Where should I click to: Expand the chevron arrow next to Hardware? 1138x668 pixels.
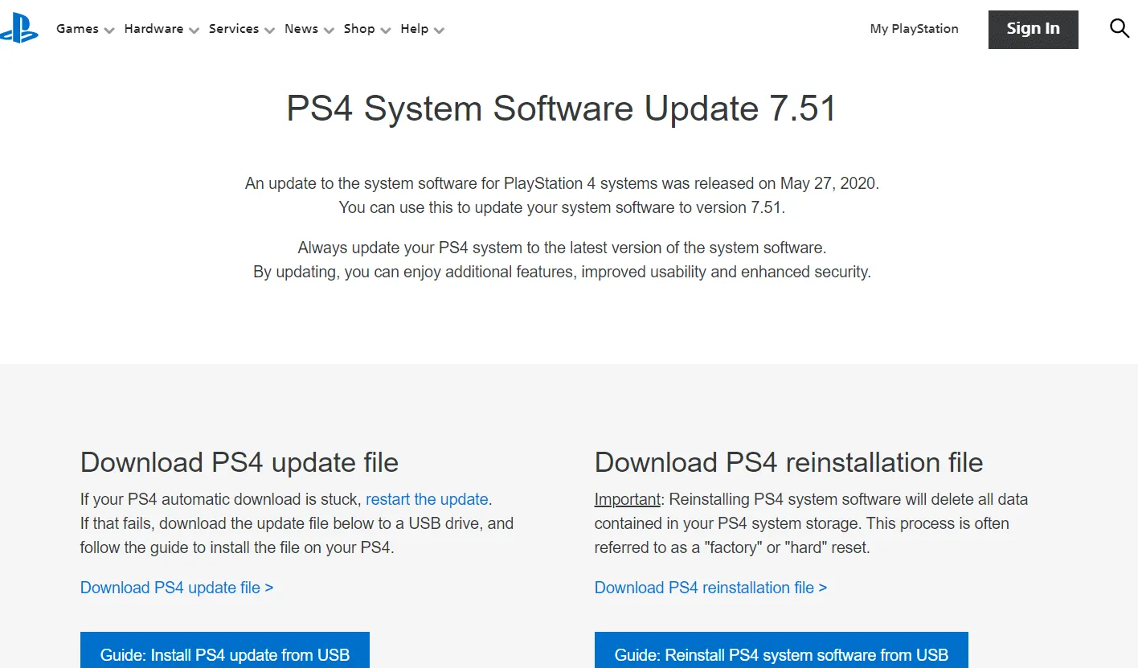(x=194, y=31)
